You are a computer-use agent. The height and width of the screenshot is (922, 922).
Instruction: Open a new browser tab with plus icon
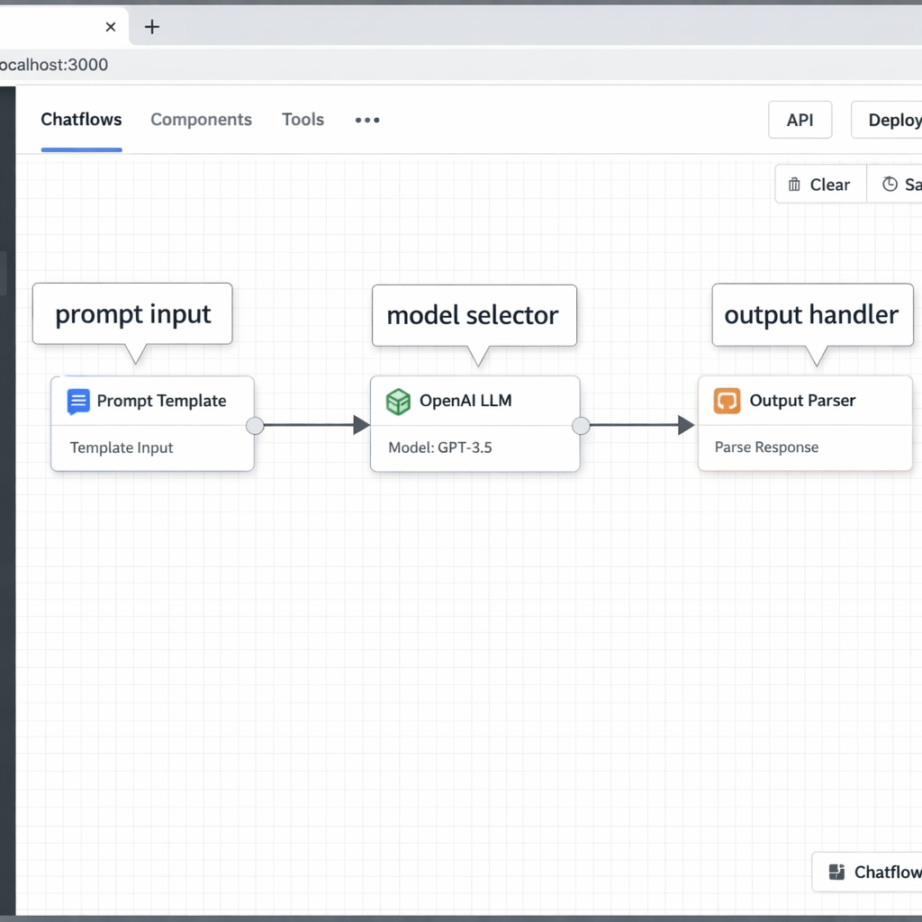pyautogui.click(x=152, y=27)
